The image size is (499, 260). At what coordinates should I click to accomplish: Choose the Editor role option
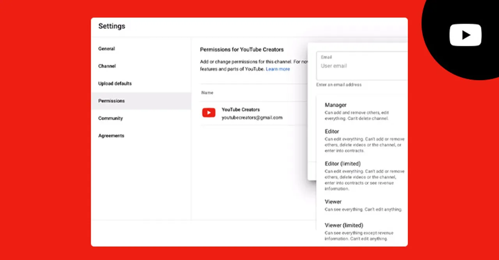(x=362, y=141)
